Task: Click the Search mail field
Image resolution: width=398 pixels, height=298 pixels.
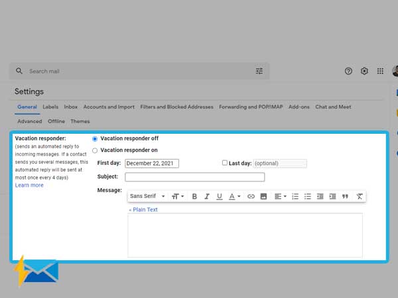Action: coord(139,72)
